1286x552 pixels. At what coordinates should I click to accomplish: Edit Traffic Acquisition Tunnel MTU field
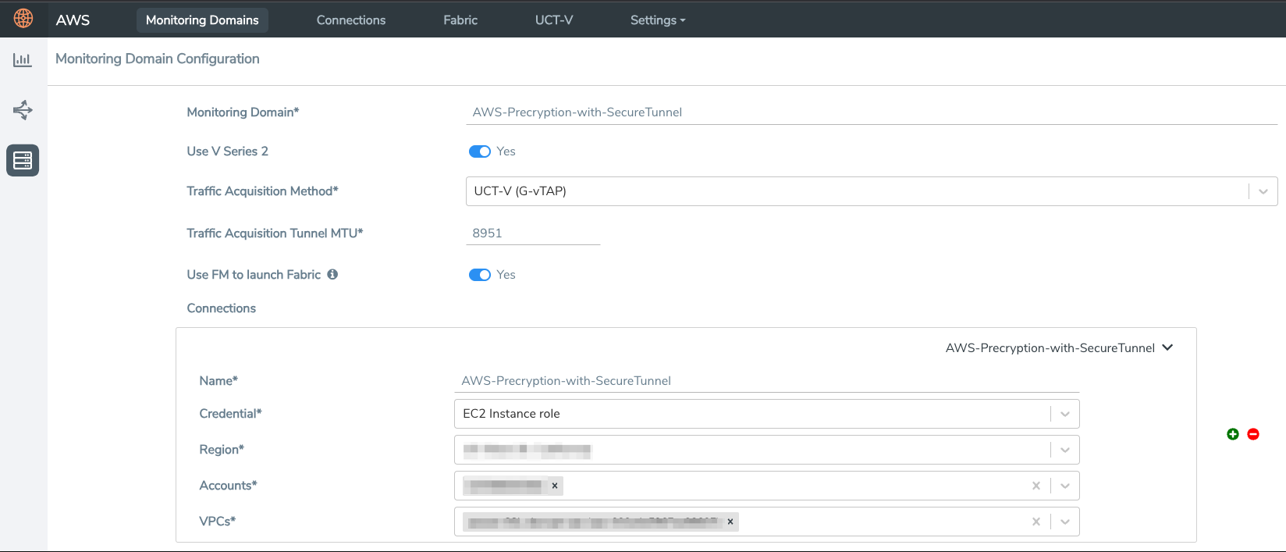pyautogui.click(x=533, y=233)
